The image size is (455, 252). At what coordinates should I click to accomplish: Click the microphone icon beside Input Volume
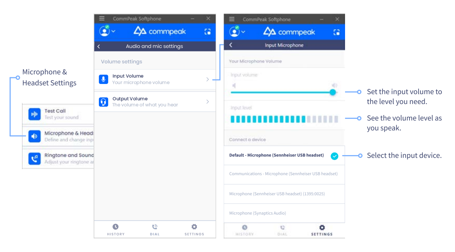pos(104,79)
